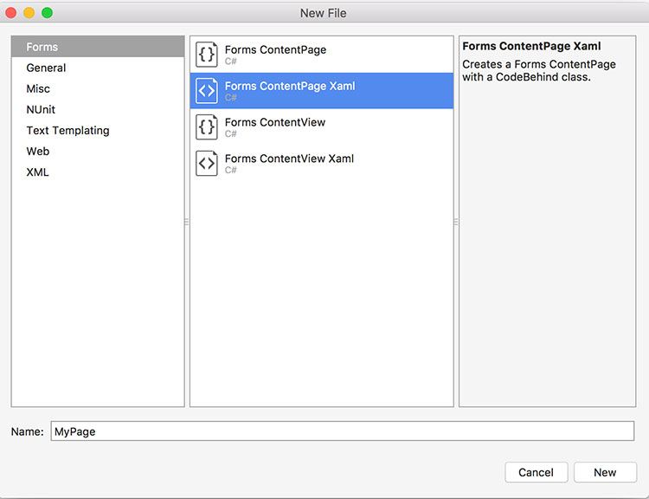Select the Text Templating category
The image size is (649, 499).
tap(98, 130)
